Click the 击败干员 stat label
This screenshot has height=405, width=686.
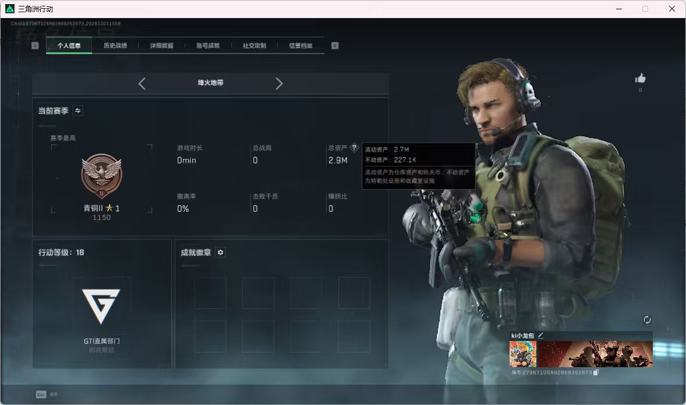coord(265,196)
